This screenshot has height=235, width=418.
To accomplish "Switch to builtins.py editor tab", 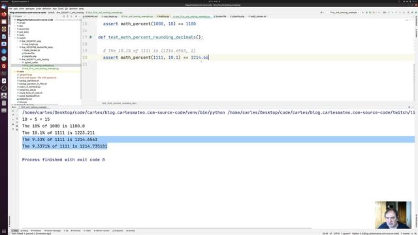I will pos(163,16).
